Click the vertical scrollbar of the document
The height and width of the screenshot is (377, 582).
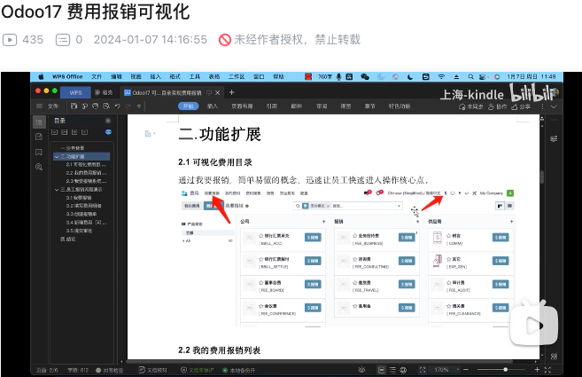(542, 177)
